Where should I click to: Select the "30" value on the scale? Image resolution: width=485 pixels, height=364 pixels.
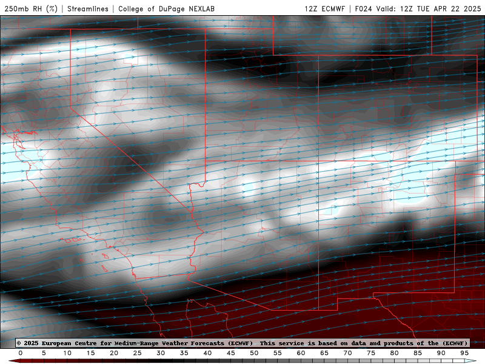pyautogui.click(x=161, y=353)
